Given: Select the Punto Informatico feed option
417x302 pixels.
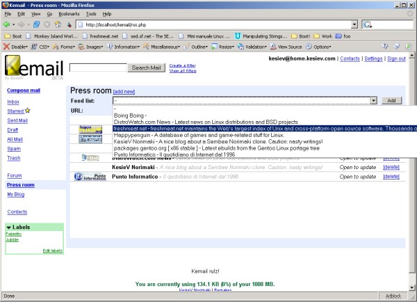Looking at the screenshot, I should pyautogui.click(x=265, y=154).
